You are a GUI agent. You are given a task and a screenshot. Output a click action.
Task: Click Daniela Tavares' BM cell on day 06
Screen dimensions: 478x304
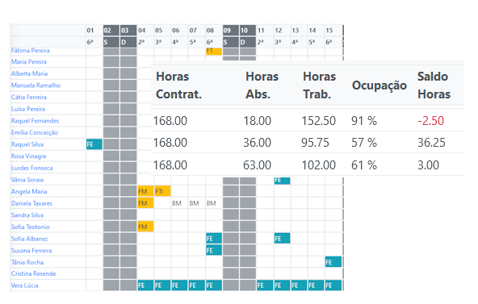coord(177,203)
